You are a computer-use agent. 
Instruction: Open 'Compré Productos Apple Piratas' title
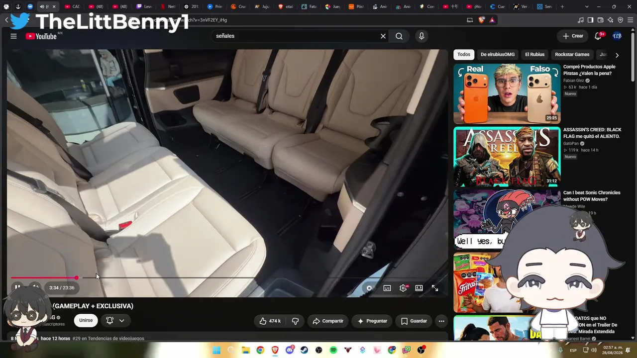[x=589, y=70]
